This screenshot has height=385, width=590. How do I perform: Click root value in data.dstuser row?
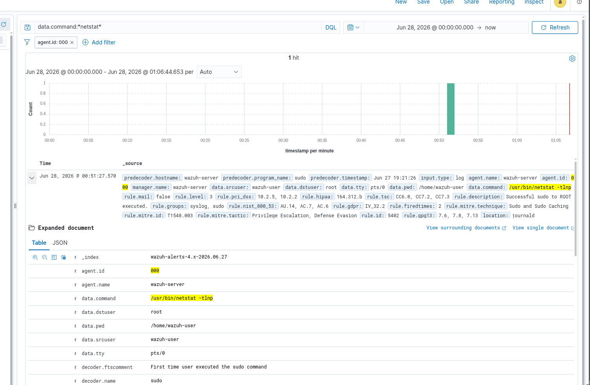156,312
